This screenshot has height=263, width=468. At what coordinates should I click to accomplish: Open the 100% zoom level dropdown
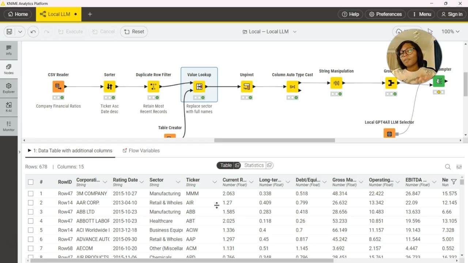pos(450,31)
